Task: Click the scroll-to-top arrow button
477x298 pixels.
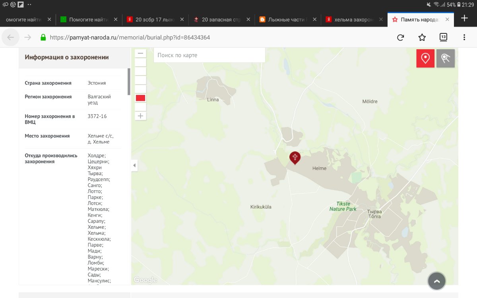Action: 436,281
